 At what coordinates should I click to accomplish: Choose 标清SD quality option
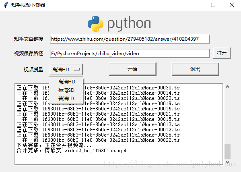66,90
